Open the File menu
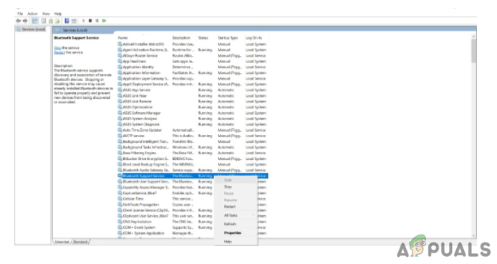 point(20,14)
